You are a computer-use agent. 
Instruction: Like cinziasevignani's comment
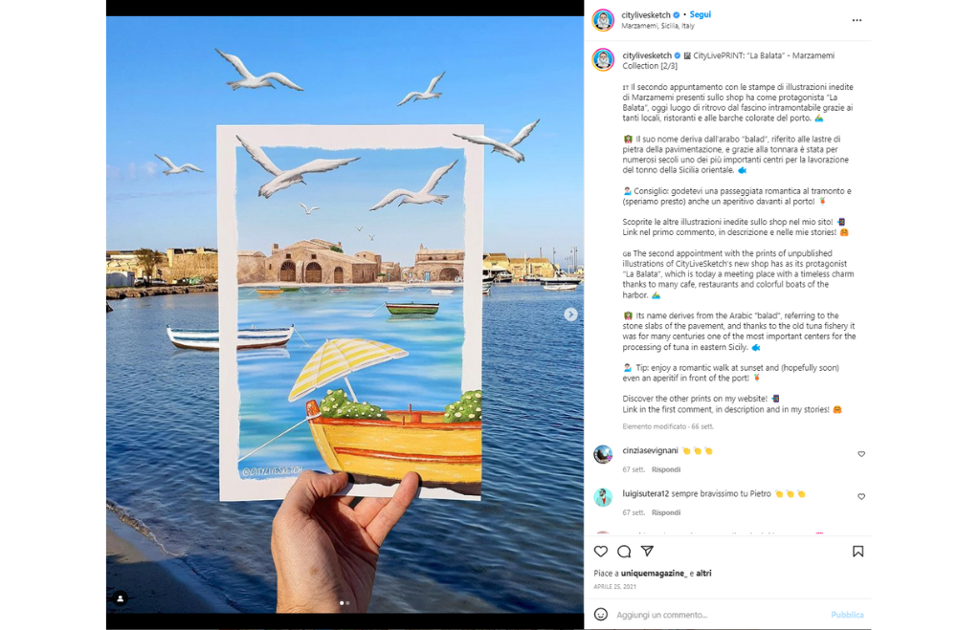click(x=861, y=454)
